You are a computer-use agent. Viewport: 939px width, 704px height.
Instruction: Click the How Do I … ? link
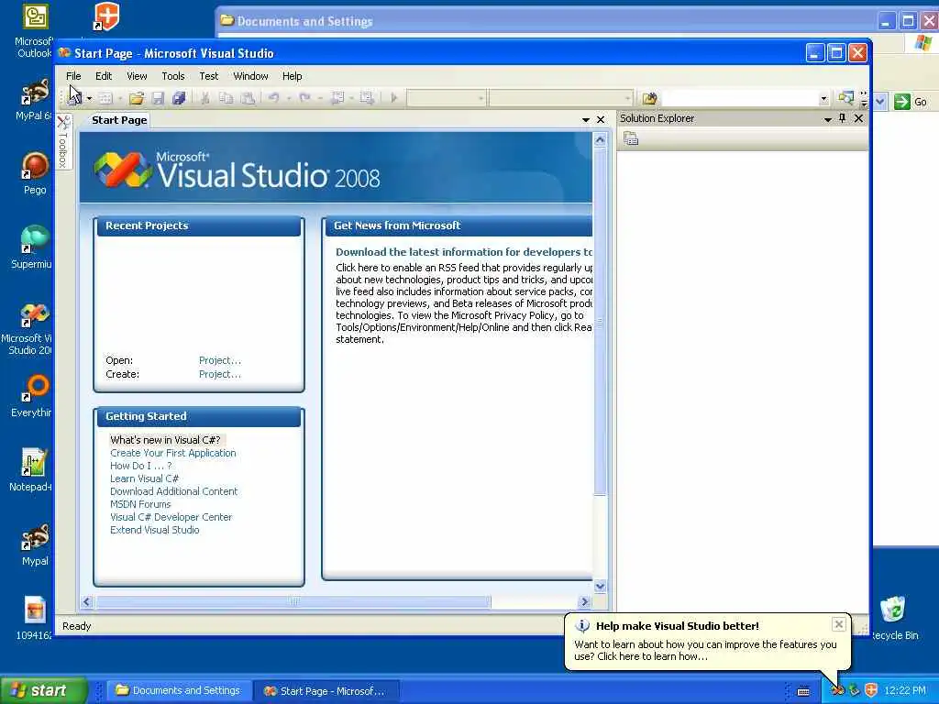[x=140, y=466]
